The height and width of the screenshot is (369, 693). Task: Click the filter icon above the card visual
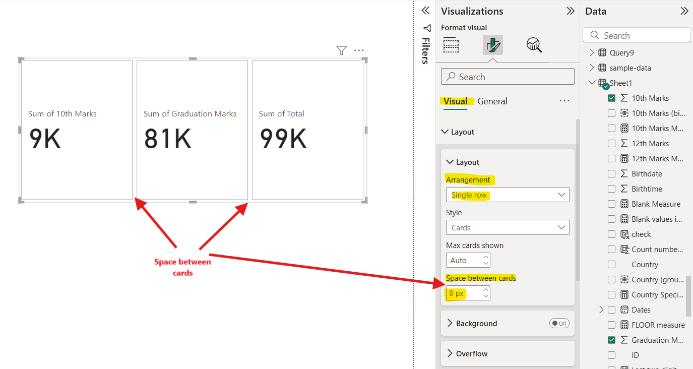click(341, 50)
